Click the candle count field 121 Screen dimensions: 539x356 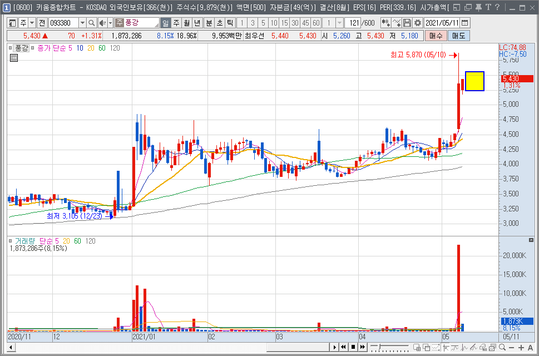(x=352, y=23)
